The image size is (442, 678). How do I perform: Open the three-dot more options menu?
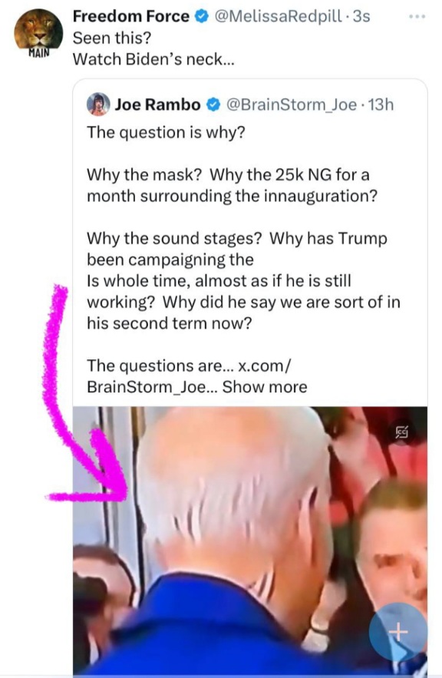[x=417, y=16]
